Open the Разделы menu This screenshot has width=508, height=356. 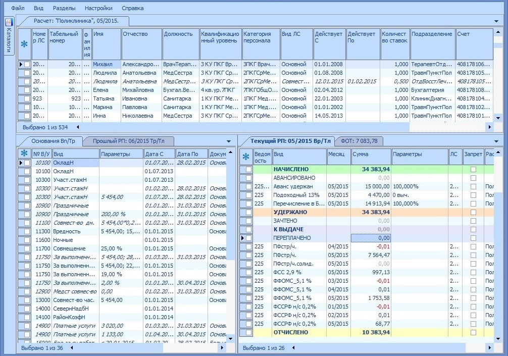point(64,8)
